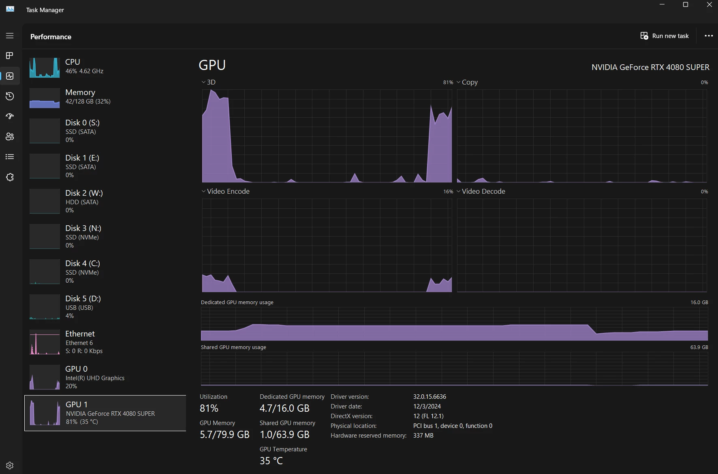718x474 pixels.
Task: Open App history page icon
Action: click(10, 96)
